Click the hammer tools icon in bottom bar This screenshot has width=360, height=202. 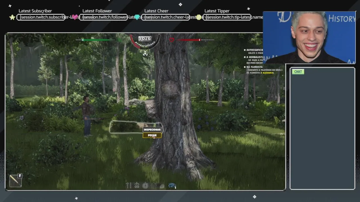tap(128, 185)
